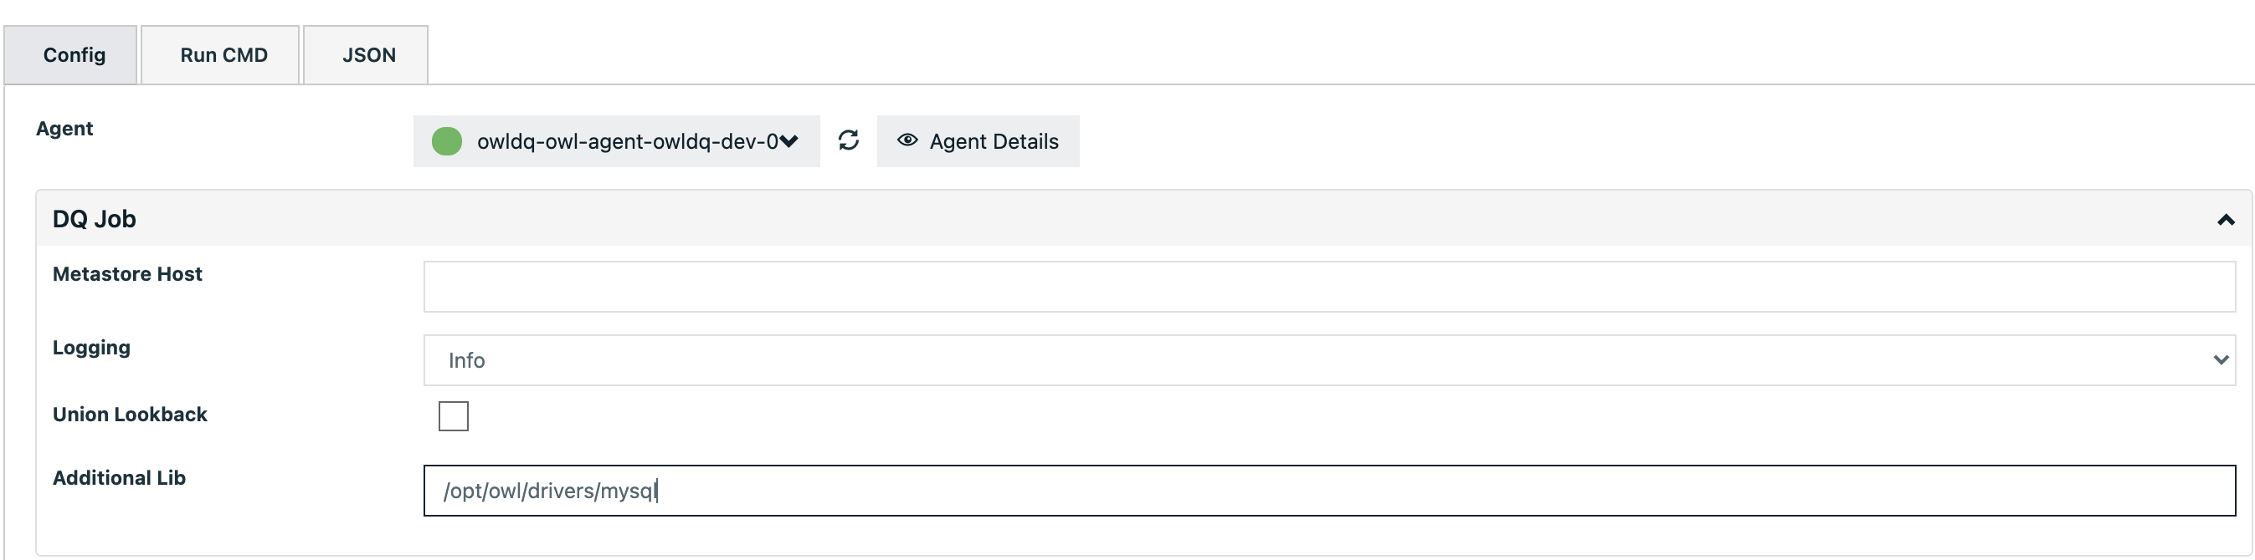Click the dropdown arrow next to owldq-owl-agent-owldq-dev-0

click(790, 140)
